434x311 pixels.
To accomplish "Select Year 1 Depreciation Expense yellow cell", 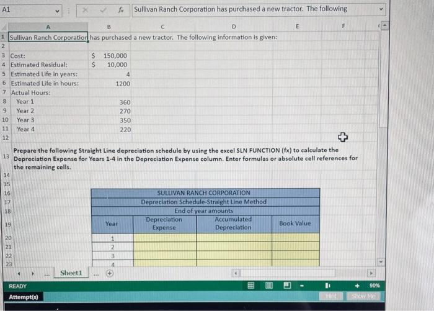I will 165,238.
